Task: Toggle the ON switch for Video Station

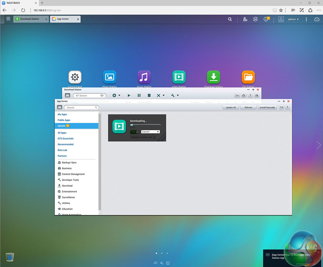Action: coord(135,132)
